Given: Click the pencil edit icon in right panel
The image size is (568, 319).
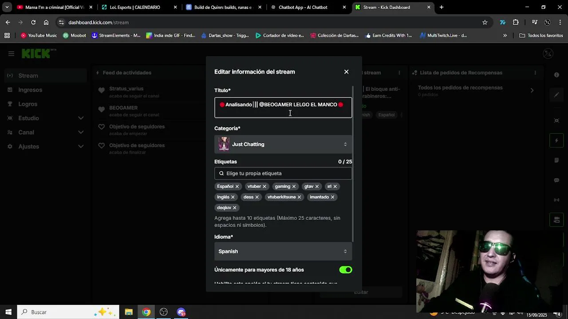Looking at the screenshot, I should coord(556,95).
